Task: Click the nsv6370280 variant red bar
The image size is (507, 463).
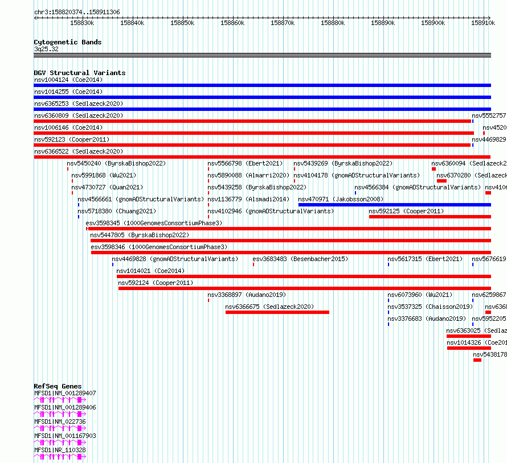Action: click(441, 181)
